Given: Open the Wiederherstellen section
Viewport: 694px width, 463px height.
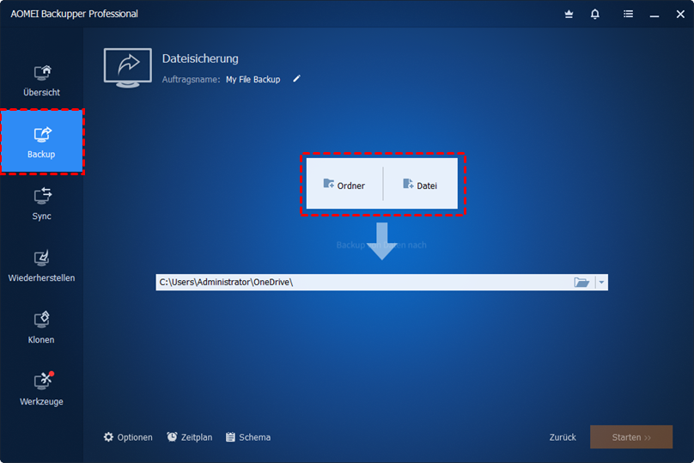Looking at the screenshot, I should tap(41, 265).
